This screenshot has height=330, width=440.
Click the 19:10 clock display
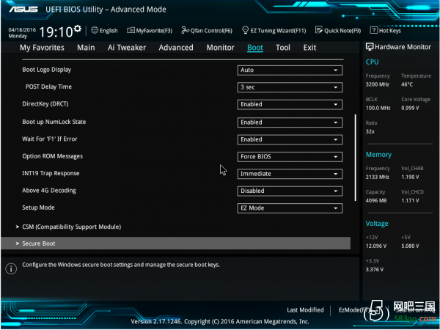(56, 32)
